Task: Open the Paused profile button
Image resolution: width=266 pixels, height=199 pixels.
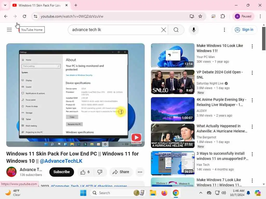Action: [243, 16]
